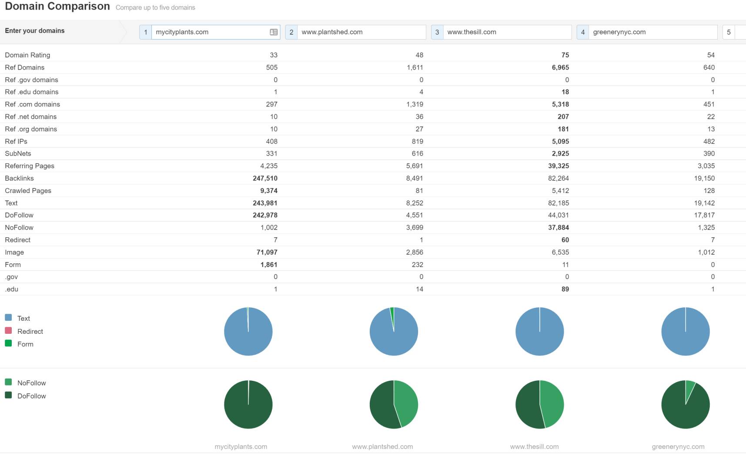Click the NoFollow row label in the table
Screen dimensions: 746x459
point(19,227)
